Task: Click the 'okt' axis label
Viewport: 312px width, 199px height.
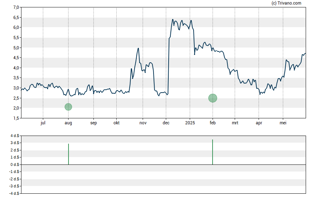Action: [116, 123]
